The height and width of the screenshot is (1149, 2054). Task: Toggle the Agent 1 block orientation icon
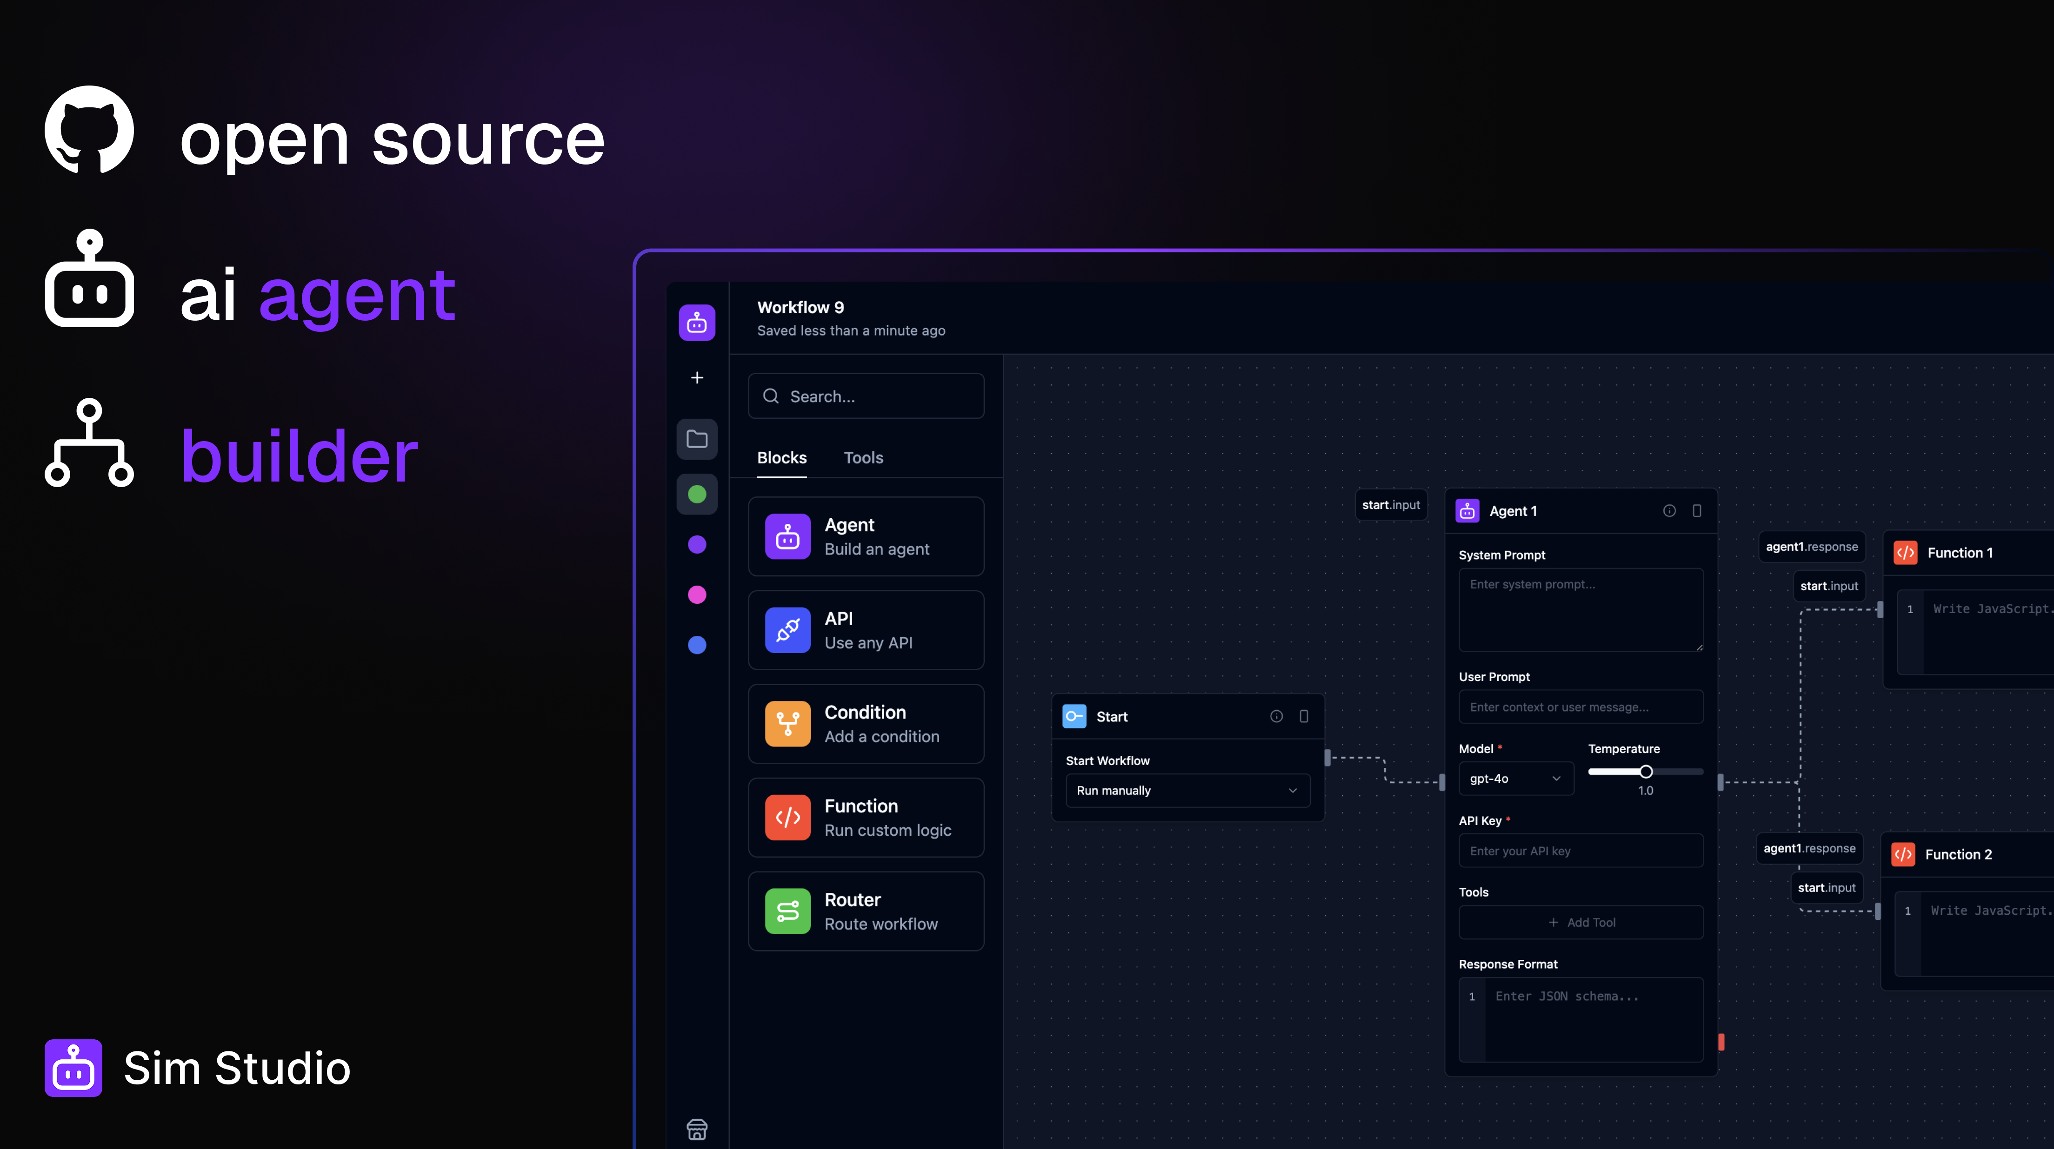1697,511
